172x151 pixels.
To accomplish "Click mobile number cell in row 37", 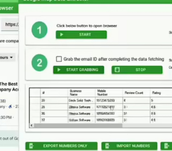I will tap(109, 120).
